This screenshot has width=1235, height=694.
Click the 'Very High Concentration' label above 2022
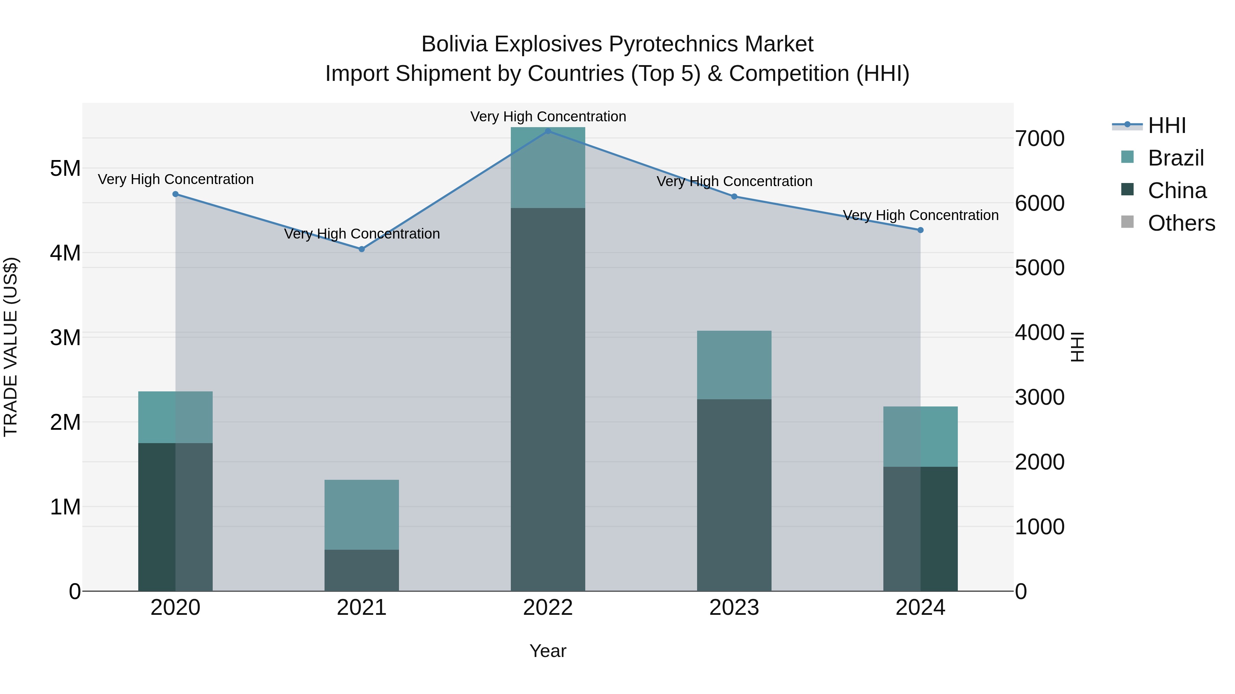548,117
